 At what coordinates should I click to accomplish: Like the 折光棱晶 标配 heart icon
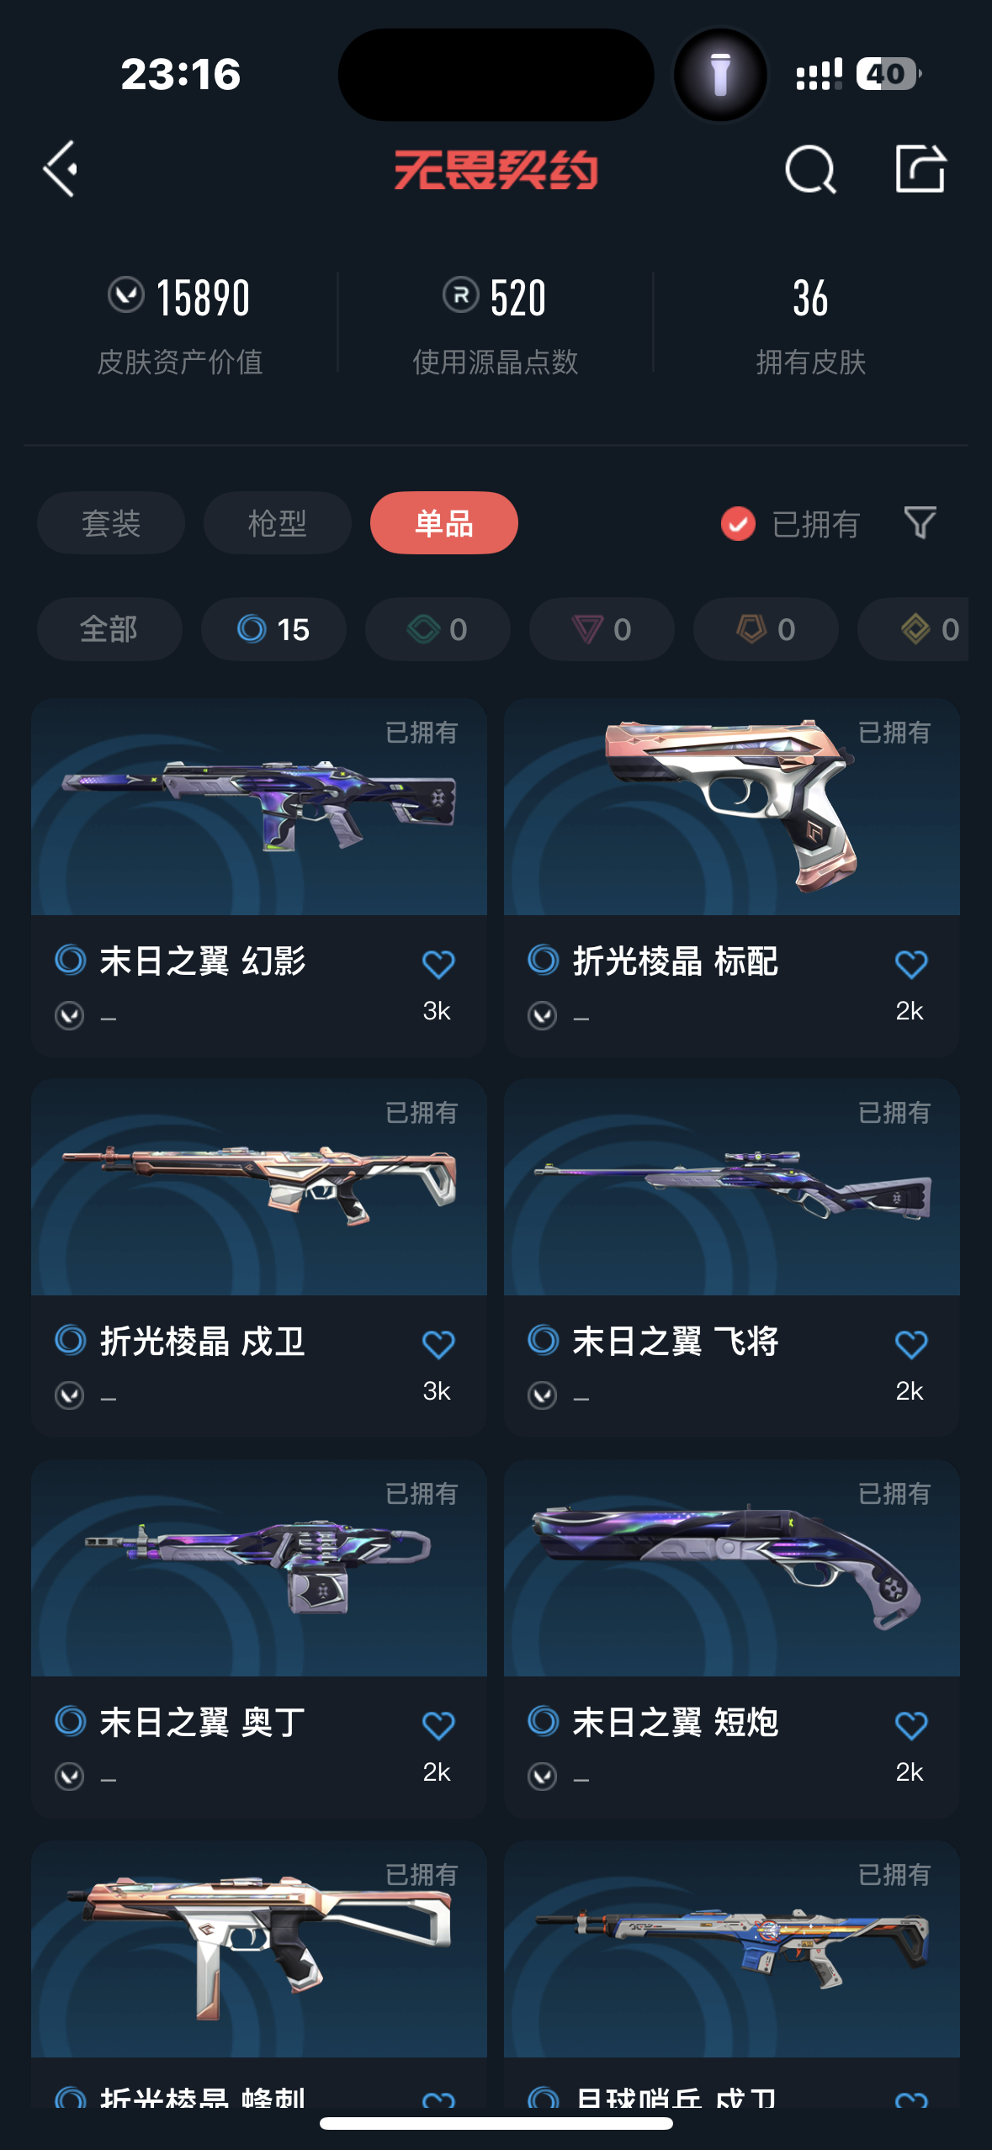click(910, 964)
